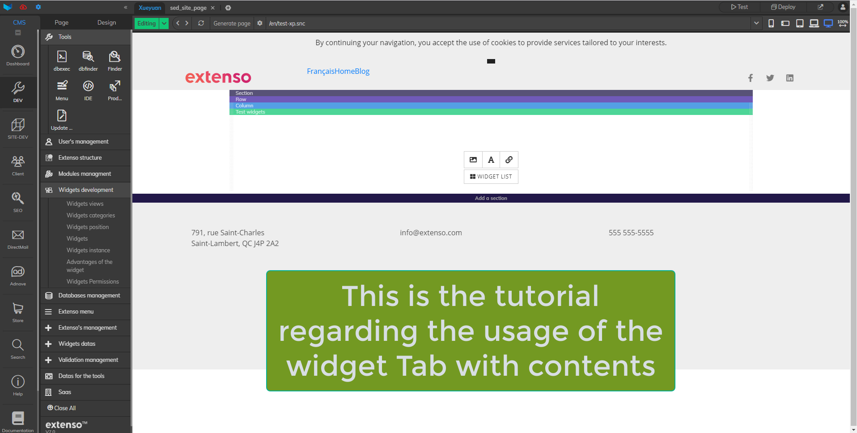Select the sed_site_page tab

(188, 8)
